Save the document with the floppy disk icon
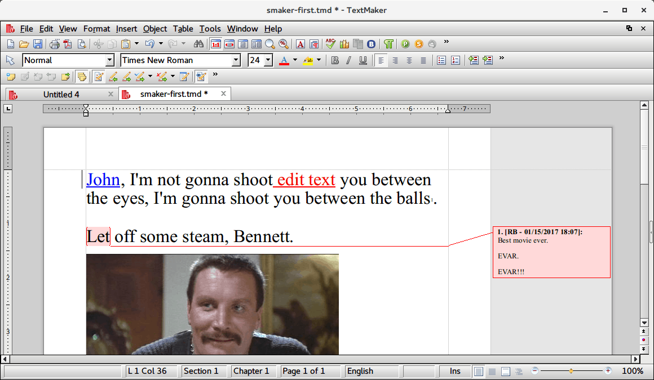The width and height of the screenshot is (654, 380). click(x=38, y=44)
